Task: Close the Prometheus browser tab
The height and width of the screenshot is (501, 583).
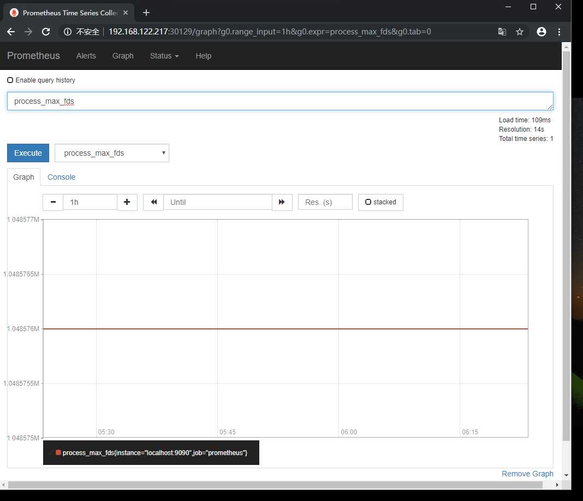Action: [x=126, y=13]
